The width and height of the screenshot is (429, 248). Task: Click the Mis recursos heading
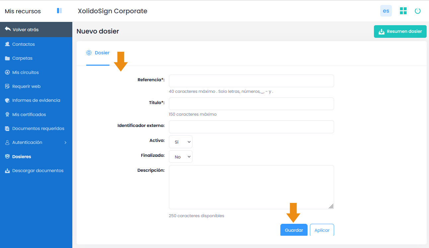[23, 11]
